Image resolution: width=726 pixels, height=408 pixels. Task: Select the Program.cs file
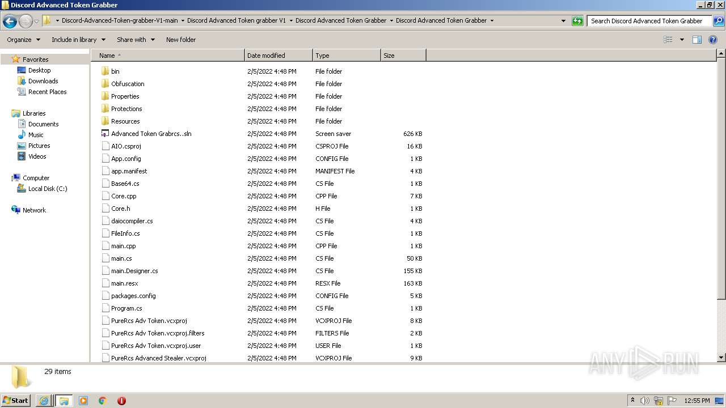(126, 308)
